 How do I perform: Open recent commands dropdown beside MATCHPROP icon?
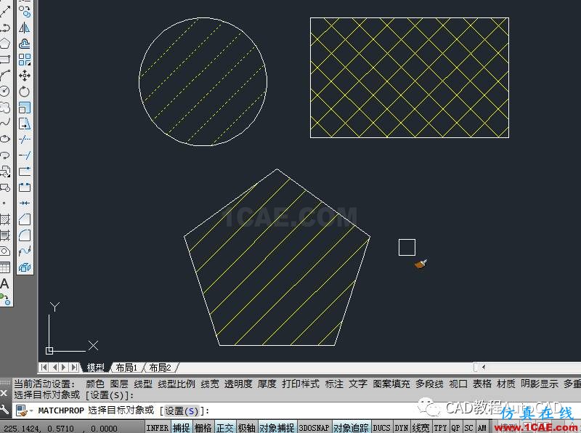pos(31,410)
